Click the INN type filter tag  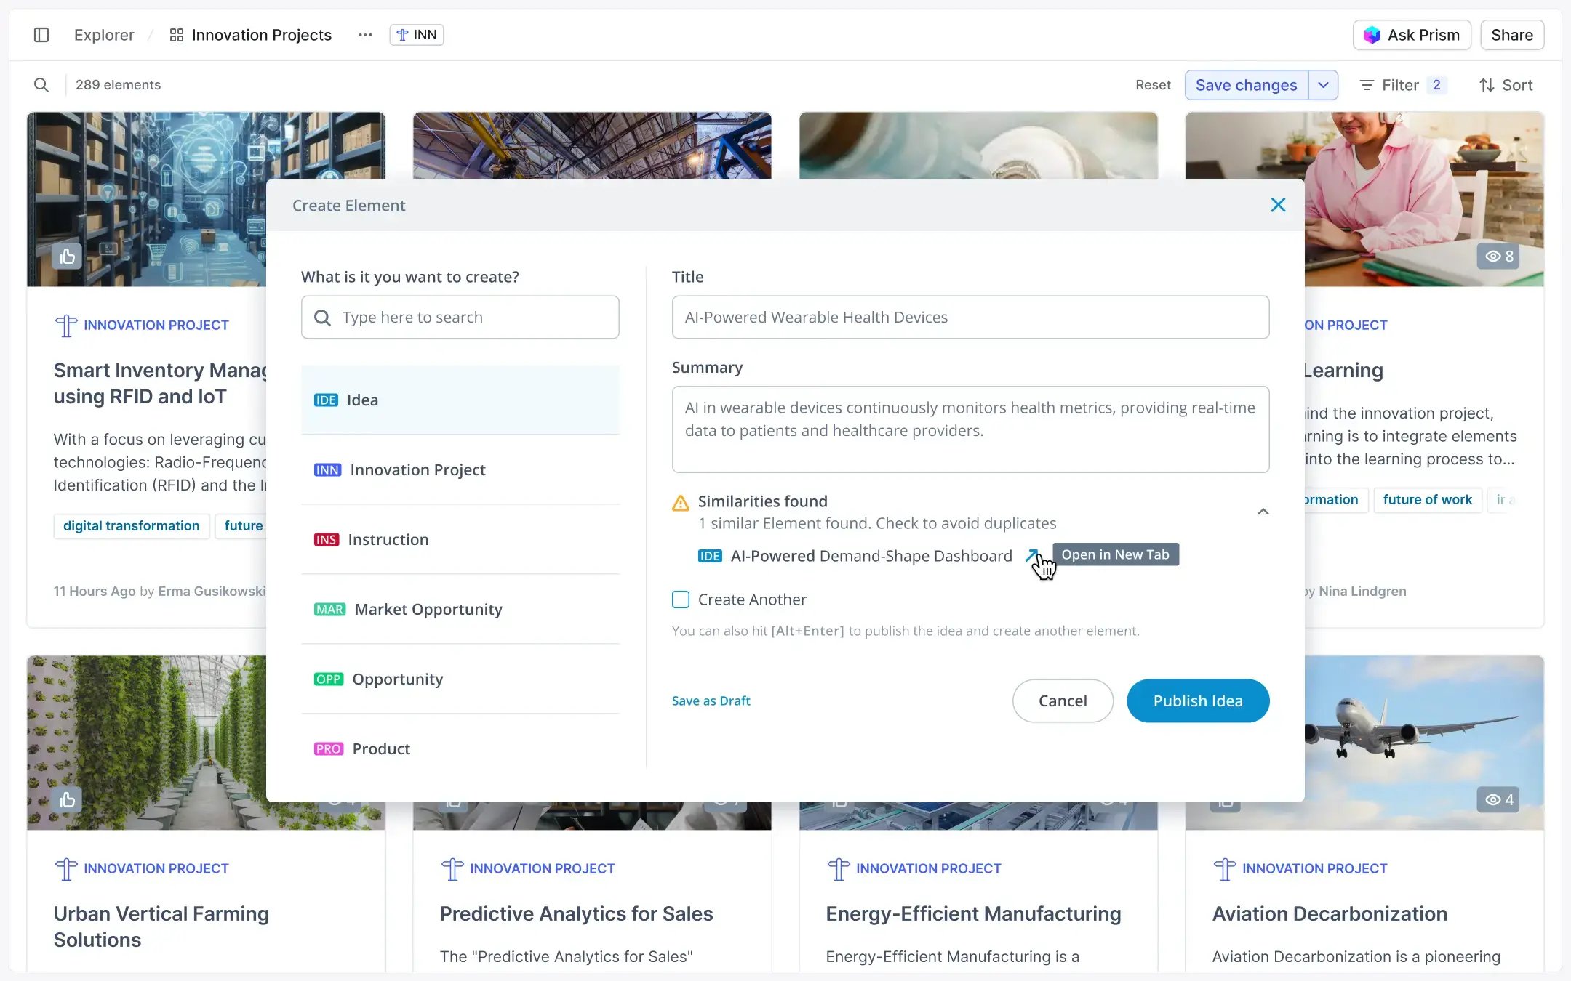(417, 35)
